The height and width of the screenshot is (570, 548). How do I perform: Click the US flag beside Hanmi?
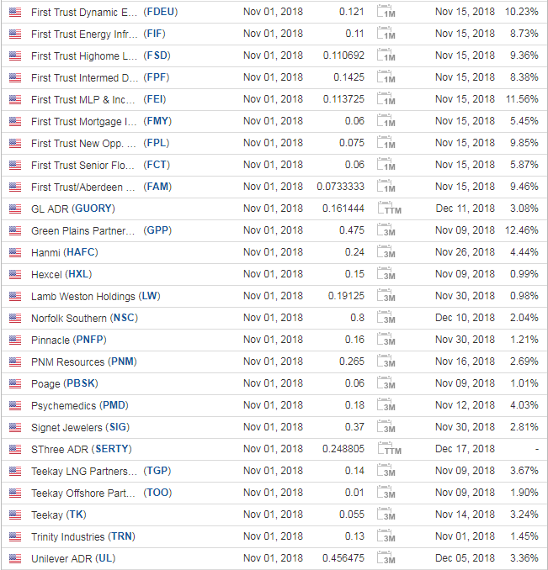15,252
